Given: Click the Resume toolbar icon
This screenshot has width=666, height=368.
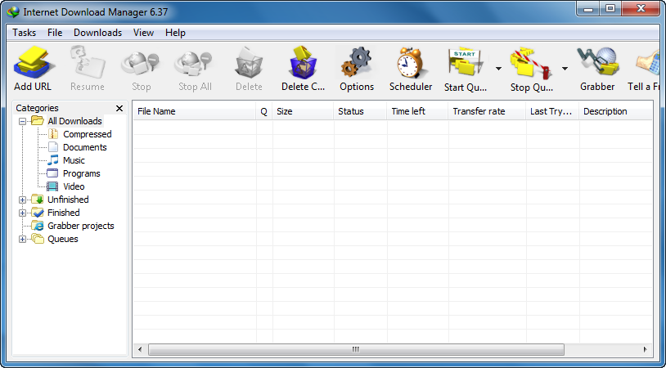Looking at the screenshot, I should tap(87, 63).
